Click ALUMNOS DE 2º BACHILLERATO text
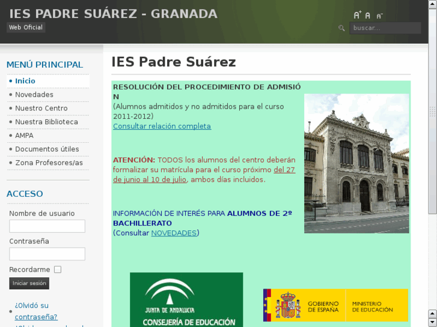437x327 pixels. pyautogui.click(x=203, y=218)
